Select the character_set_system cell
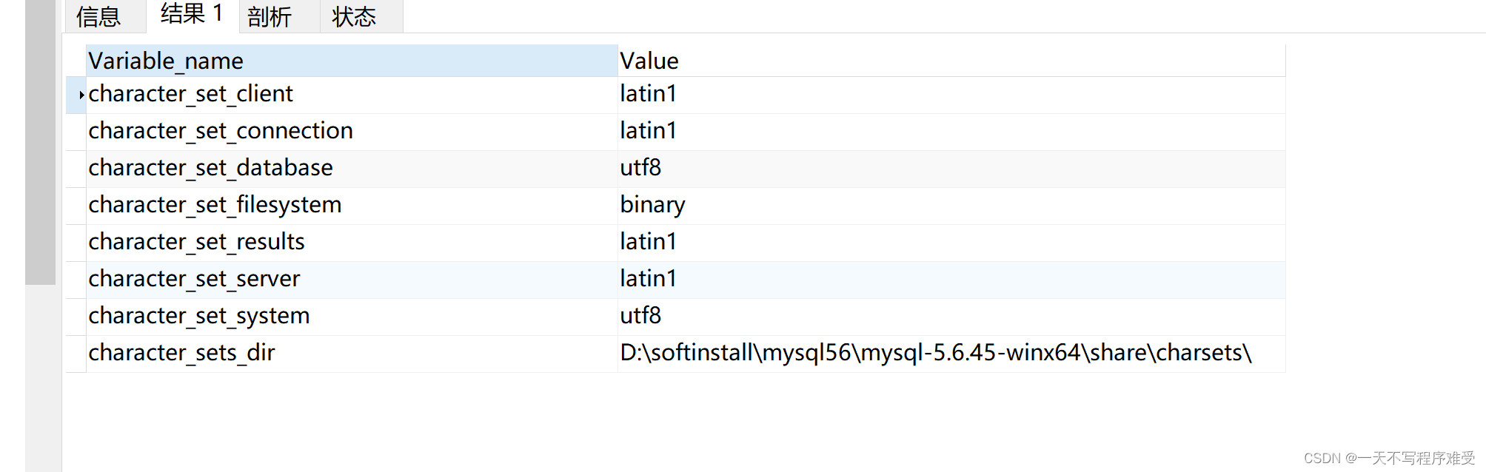 pos(352,317)
